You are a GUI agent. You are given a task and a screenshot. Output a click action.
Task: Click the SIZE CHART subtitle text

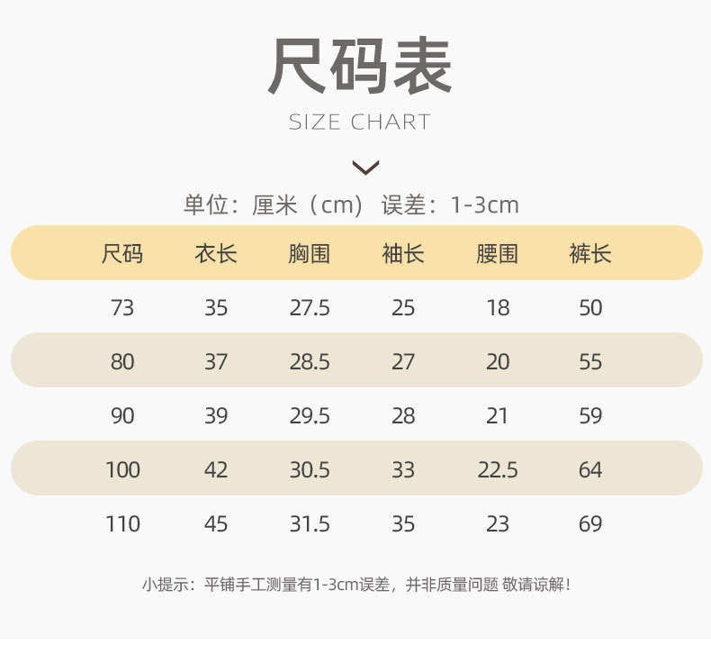pyautogui.click(x=360, y=123)
